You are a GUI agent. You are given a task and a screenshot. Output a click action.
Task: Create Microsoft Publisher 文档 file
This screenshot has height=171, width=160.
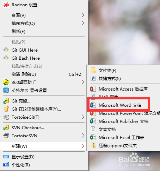tap(123, 121)
